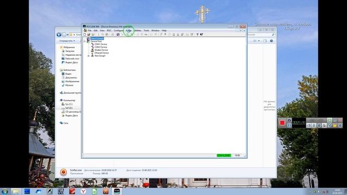Toggle the recorder mouse cursor icon
This screenshot has height=195, width=347.
coord(324,125)
